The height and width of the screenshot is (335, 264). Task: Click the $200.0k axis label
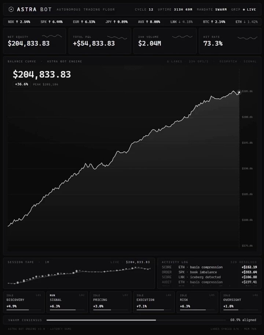pyautogui.click(x=247, y=117)
